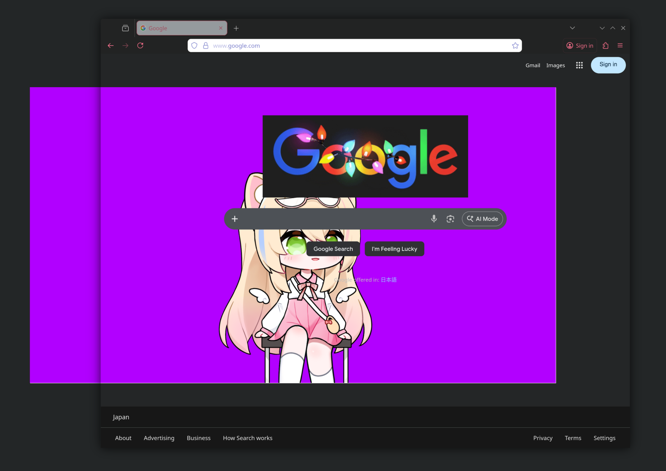Click the plus icon in the search box

click(235, 219)
